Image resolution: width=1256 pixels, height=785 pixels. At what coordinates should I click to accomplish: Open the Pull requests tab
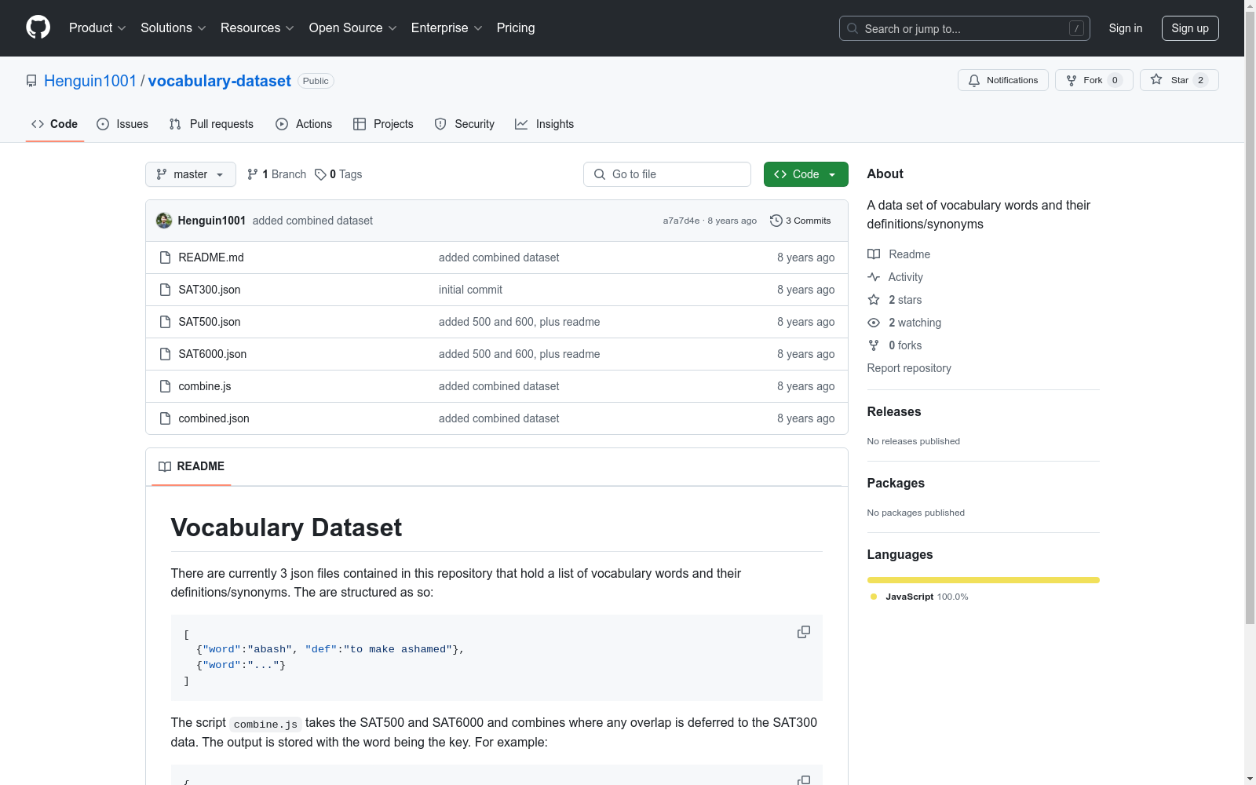[x=211, y=124]
